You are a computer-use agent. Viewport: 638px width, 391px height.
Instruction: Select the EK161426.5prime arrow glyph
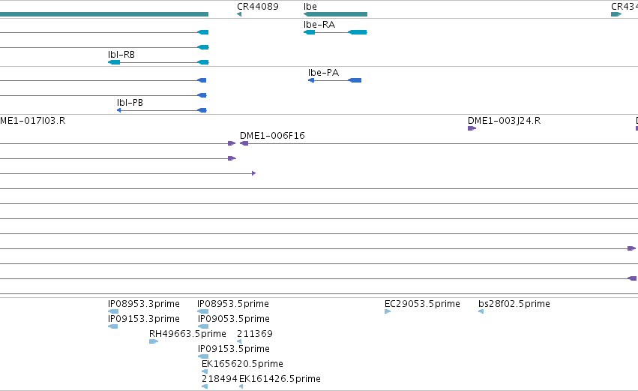(x=241, y=386)
